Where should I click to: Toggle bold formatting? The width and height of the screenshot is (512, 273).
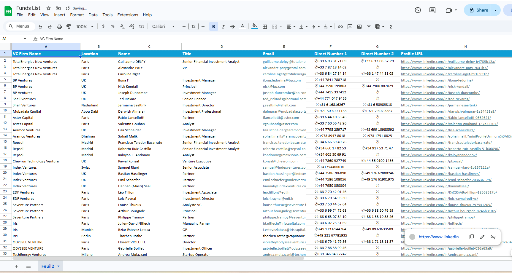[214, 27]
